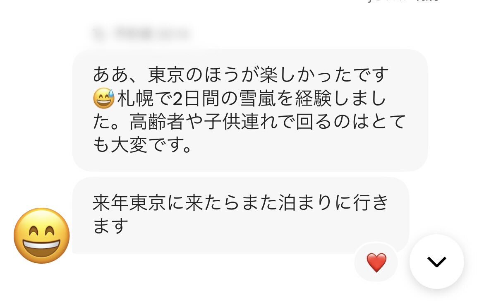Image resolution: width=484 pixels, height=303 pixels.
Task: Tap the blurred sender name above messages
Action: pyautogui.click(x=141, y=34)
